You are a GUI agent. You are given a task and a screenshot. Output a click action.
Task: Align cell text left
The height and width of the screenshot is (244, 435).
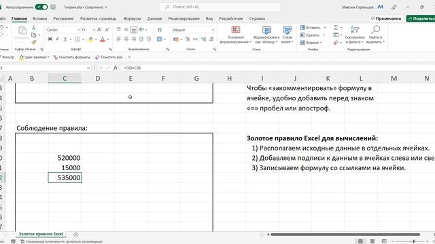(x=118, y=39)
